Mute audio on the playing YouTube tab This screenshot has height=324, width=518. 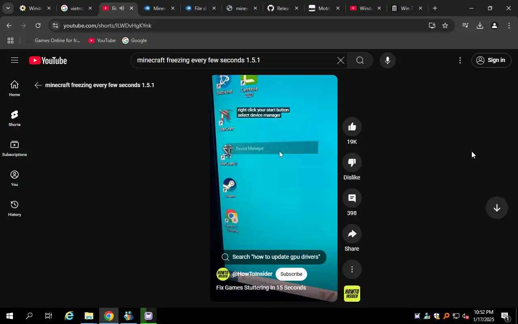pos(122,8)
